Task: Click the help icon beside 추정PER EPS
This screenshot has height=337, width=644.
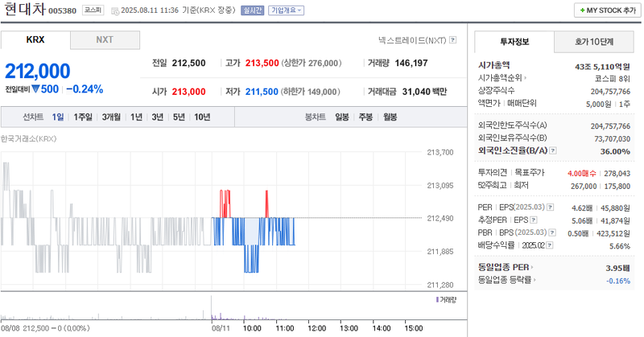Action: (534, 220)
